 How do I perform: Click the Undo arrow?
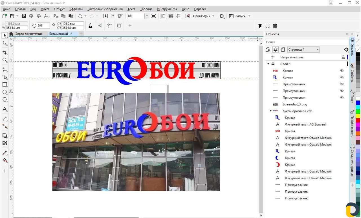coord(80,16)
